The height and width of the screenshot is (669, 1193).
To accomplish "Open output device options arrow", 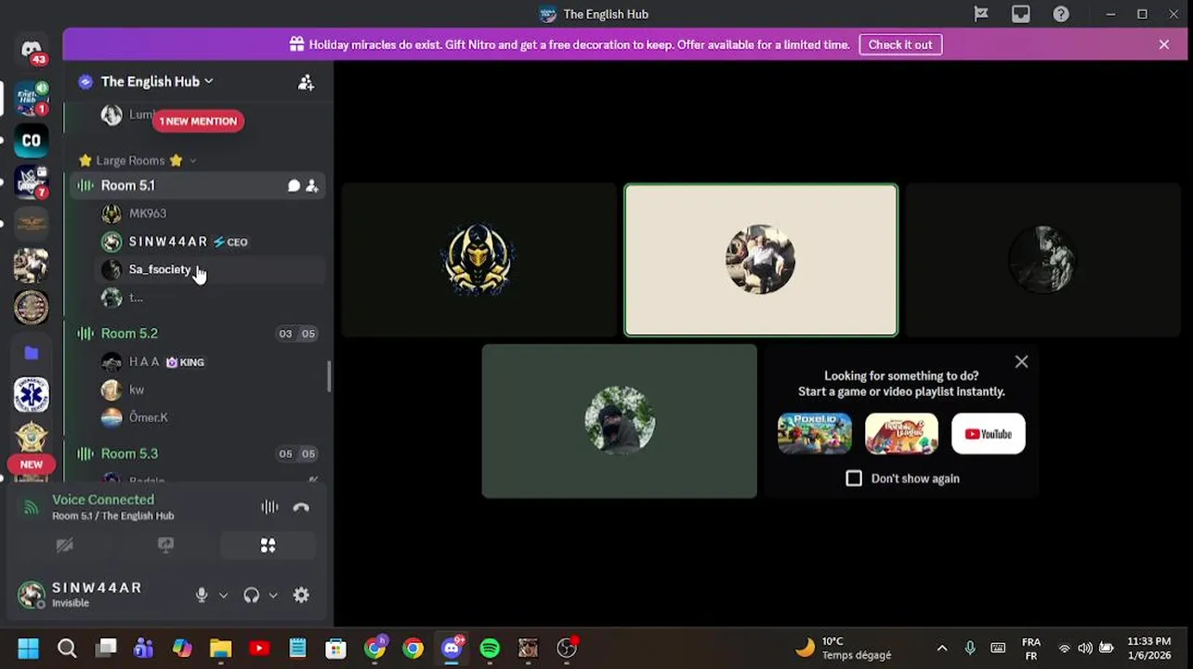I will point(273,596).
